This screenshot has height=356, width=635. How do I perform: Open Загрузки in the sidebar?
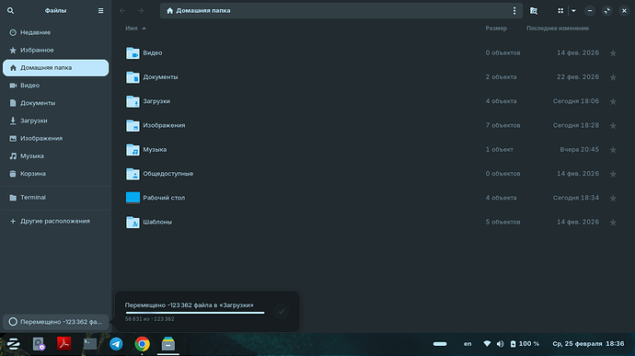(55, 121)
